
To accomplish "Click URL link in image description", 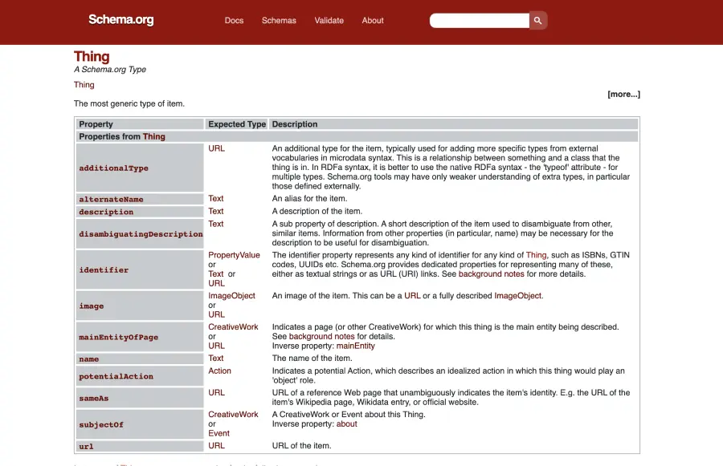I will click(412, 296).
